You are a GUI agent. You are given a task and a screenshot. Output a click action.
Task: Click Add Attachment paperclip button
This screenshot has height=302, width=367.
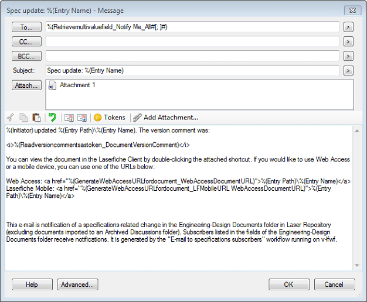point(165,117)
